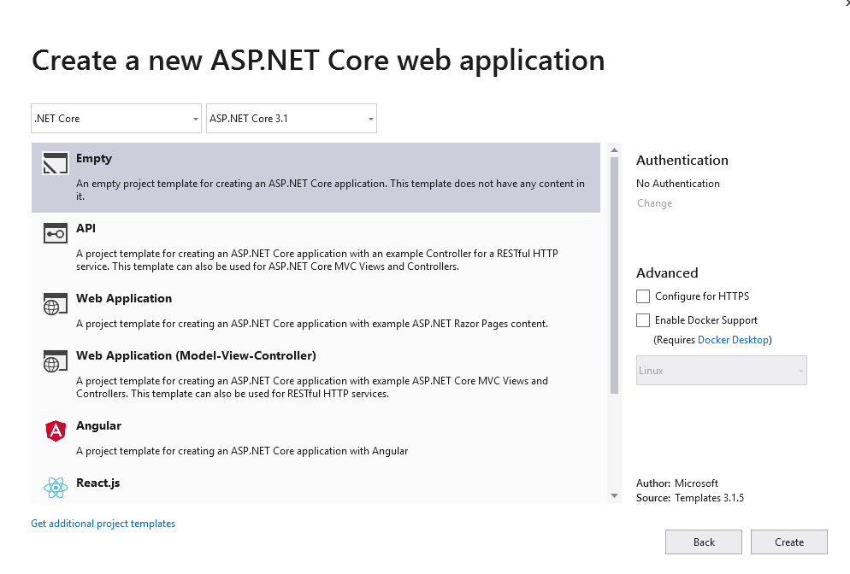Click the Authentication heading
This screenshot has width=850, height=574.
coord(682,161)
